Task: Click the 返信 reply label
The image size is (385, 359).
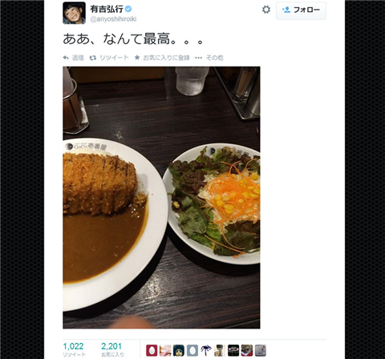Action: pos(78,58)
